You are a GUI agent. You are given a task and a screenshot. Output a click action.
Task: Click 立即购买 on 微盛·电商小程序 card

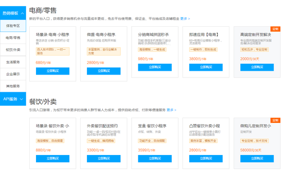(104, 71)
